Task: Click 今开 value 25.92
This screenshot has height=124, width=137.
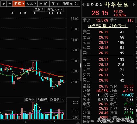Action: pyautogui.click(x=104, y=108)
